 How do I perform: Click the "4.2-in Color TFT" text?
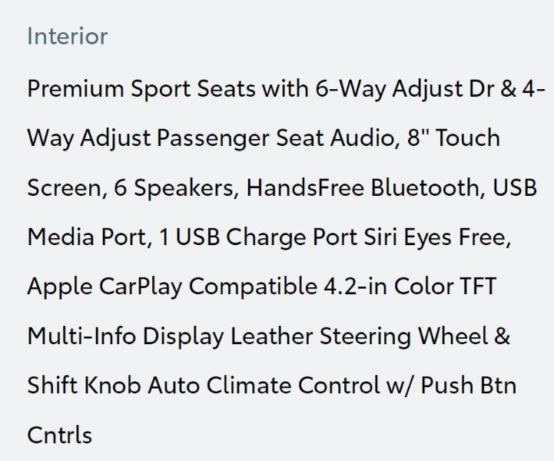(x=407, y=287)
